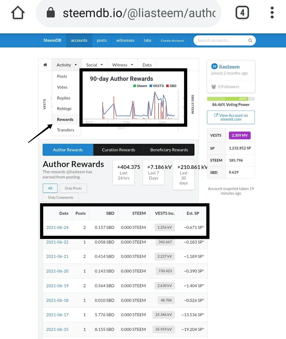This screenshot has width=286, height=339.
Task: Click the followers people icon
Action: tap(214, 87)
